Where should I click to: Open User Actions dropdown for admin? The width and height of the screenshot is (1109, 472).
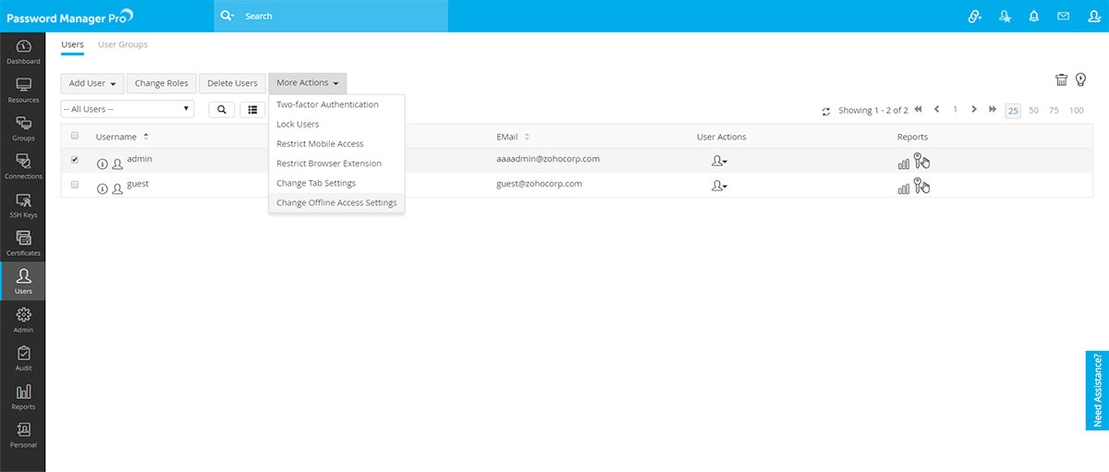(x=719, y=161)
